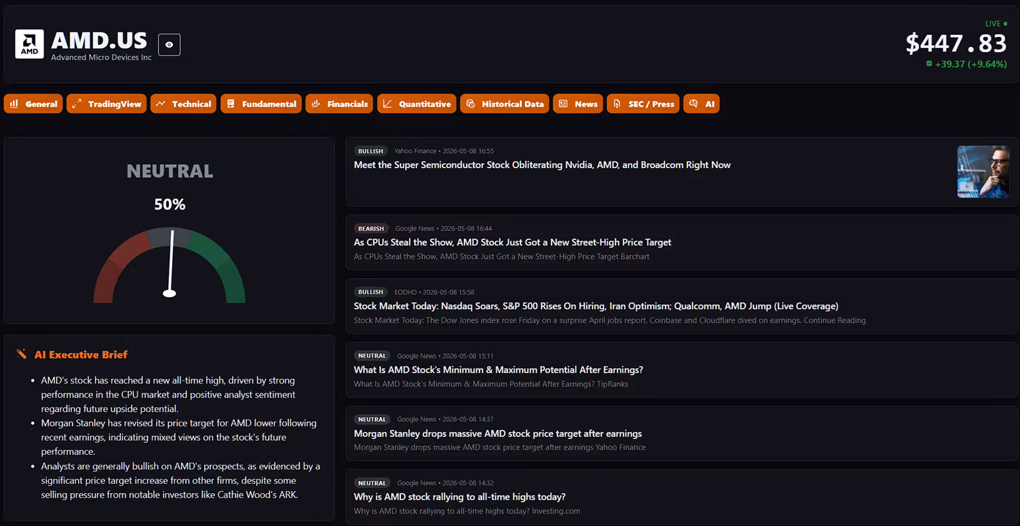Open the Stock Market Today Nasdaq Soars headline
This screenshot has height=526, width=1020.
tap(596, 306)
